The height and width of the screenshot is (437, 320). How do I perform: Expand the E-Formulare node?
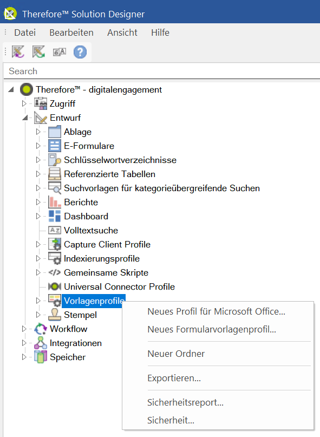click(x=38, y=146)
